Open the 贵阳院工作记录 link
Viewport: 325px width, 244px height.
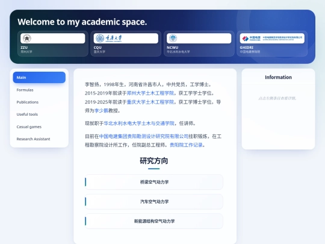coord(186,145)
